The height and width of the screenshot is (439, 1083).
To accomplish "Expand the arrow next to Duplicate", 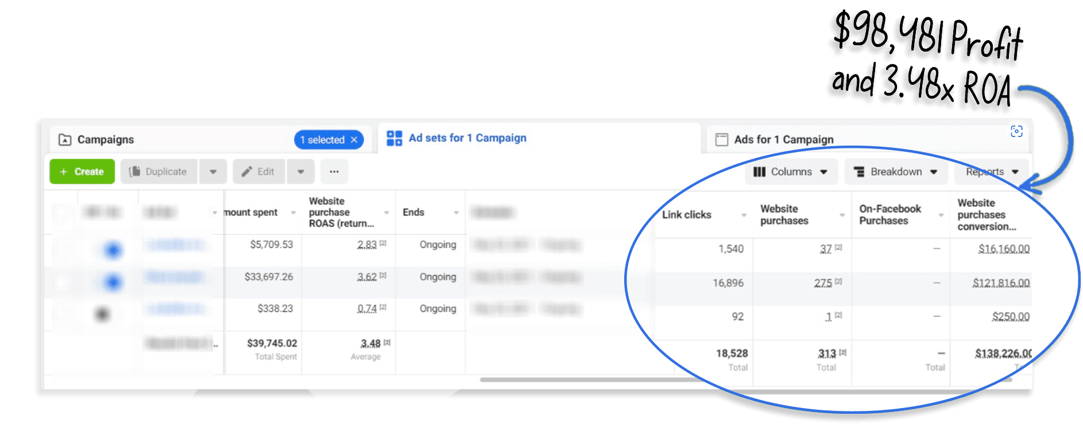I will point(213,171).
